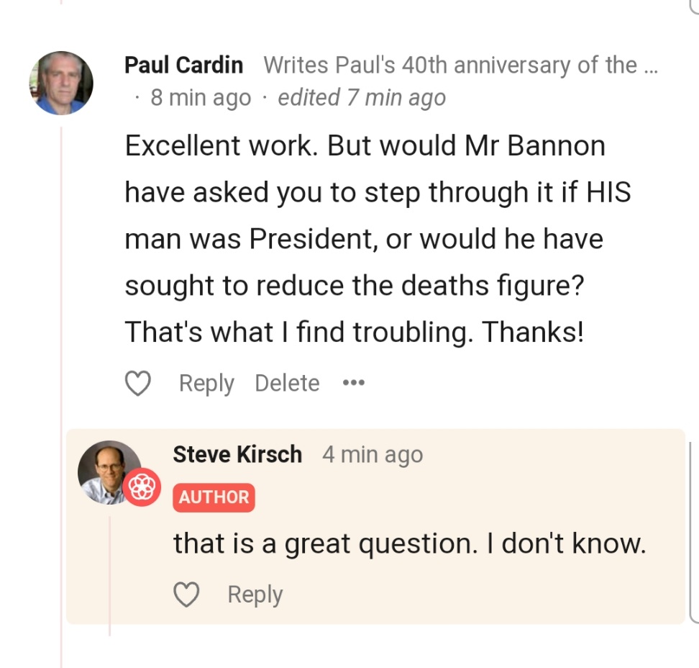Click the "8 min ago" timestamp

[x=201, y=98]
